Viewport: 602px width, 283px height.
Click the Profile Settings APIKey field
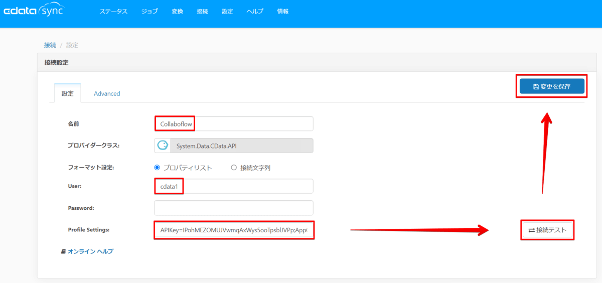233,230
